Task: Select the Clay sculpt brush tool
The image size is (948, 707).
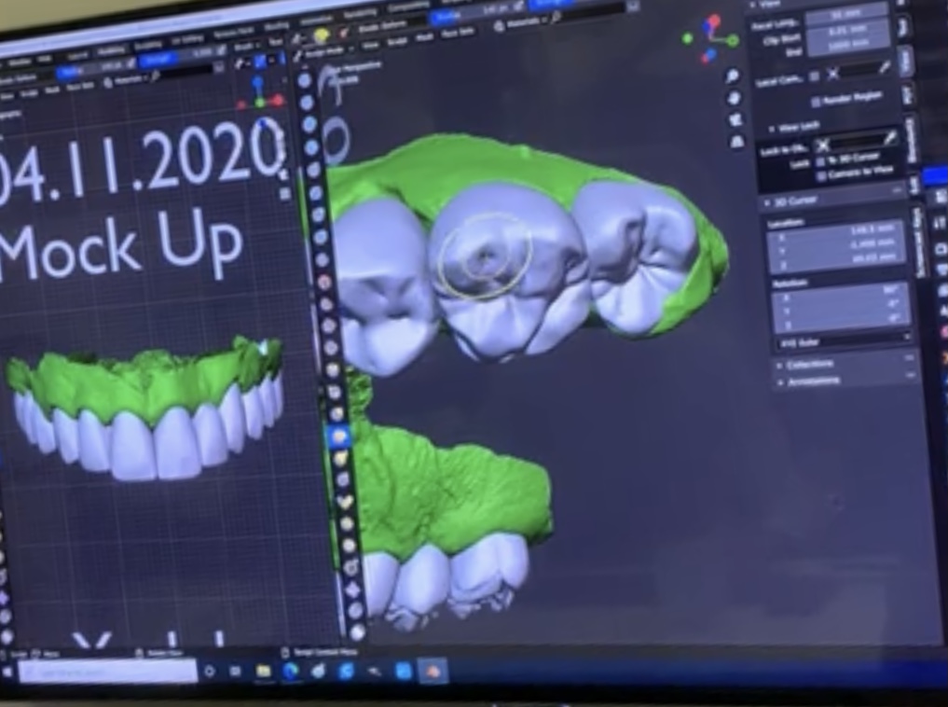Action: point(309,124)
